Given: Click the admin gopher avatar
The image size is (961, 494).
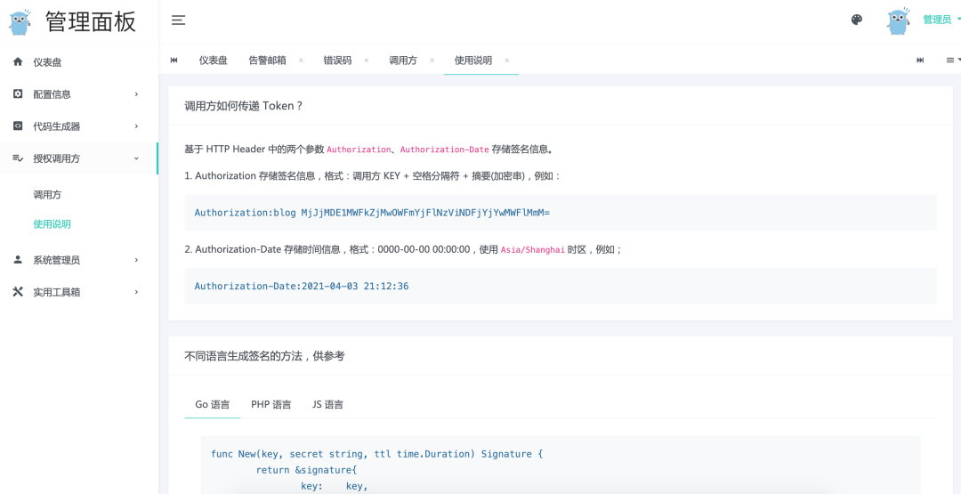Looking at the screenshot, I should point(899,20).
